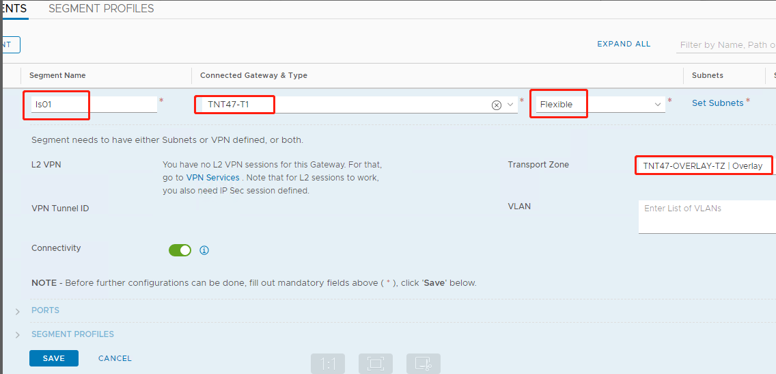Focus the Enter List of VLANs box
This screenshot has width=776, height=374.
(707, 217)
